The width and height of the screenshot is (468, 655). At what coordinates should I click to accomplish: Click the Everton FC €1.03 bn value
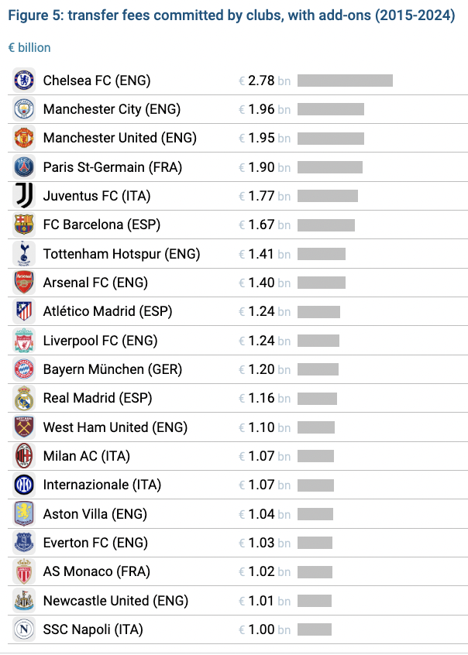[262, 543]
